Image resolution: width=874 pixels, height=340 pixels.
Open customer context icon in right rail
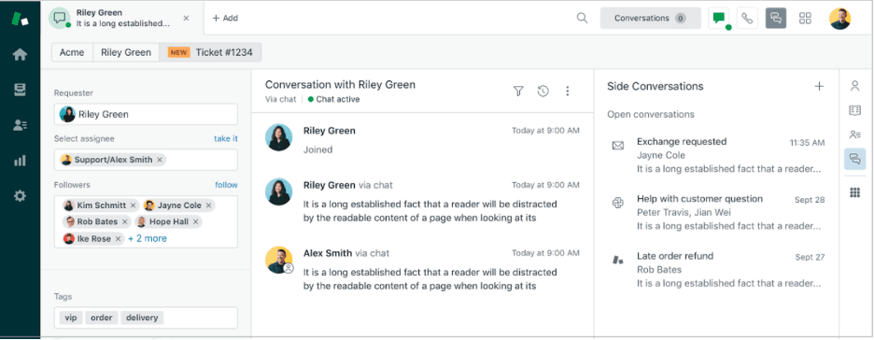point(854,135)
